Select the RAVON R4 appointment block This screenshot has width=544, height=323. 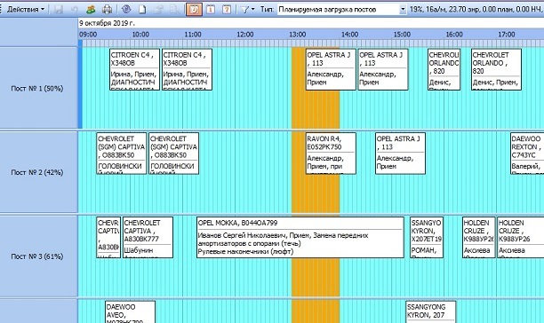pyautogui.click(x=331, y=154)
